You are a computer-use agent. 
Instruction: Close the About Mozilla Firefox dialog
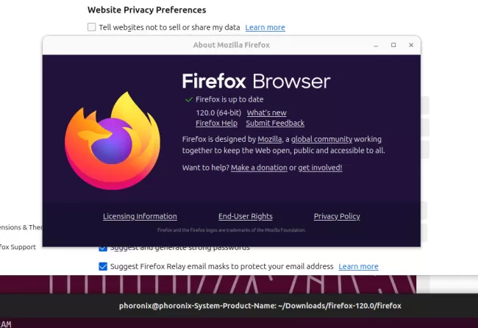tap(411, 45)
